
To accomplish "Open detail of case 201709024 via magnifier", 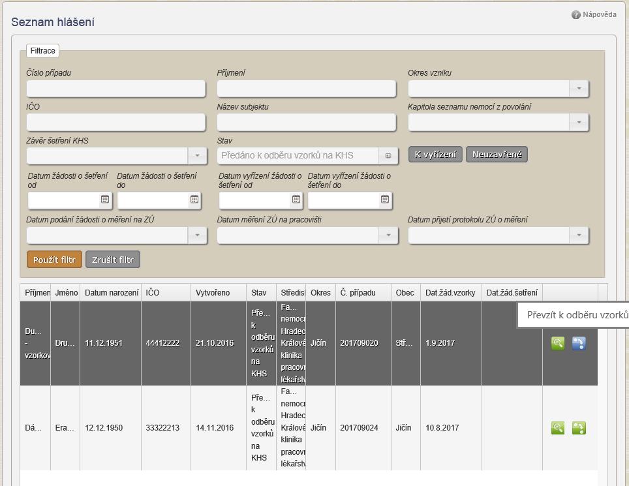I will tap(558, 428).
